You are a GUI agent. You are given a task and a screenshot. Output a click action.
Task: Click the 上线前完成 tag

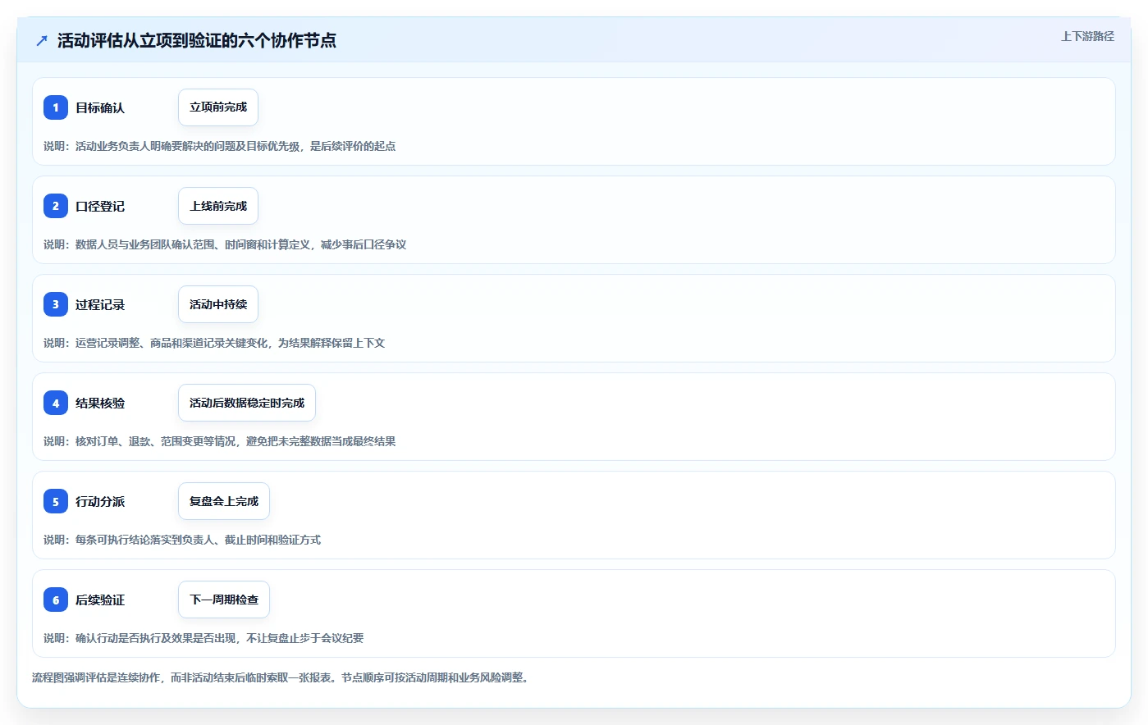pyautogui.click(x=218, y=206)
